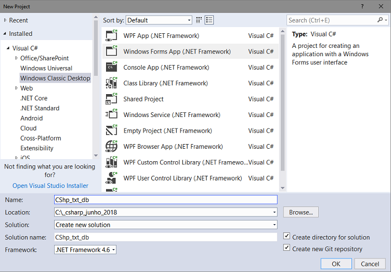Image resolution: width=391 pixels, height=272 pixels.
Task: Click the project Name field
Action: point(165,200)
